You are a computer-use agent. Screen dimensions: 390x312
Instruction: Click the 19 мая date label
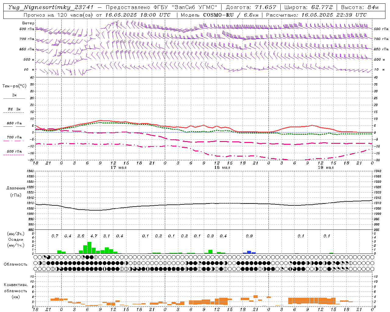326,168
